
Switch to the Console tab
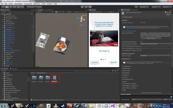[14, 68]
